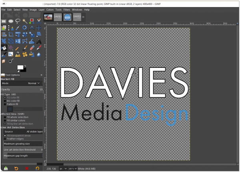Viewport: 240px width, 172px height.
Task: Select the Foreground Select tool
Action: [4, 28]
